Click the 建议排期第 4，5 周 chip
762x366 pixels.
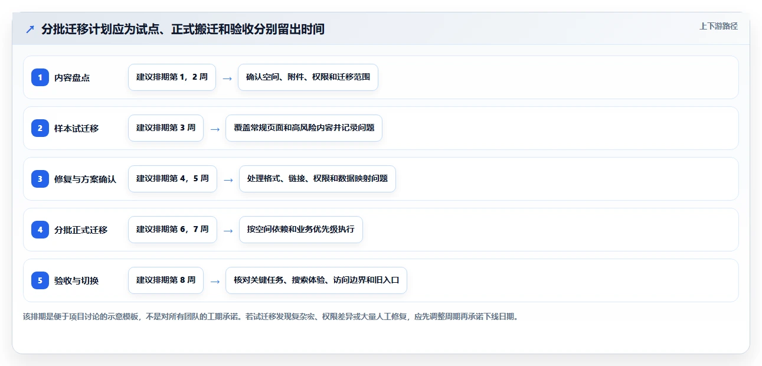(172, 179)
